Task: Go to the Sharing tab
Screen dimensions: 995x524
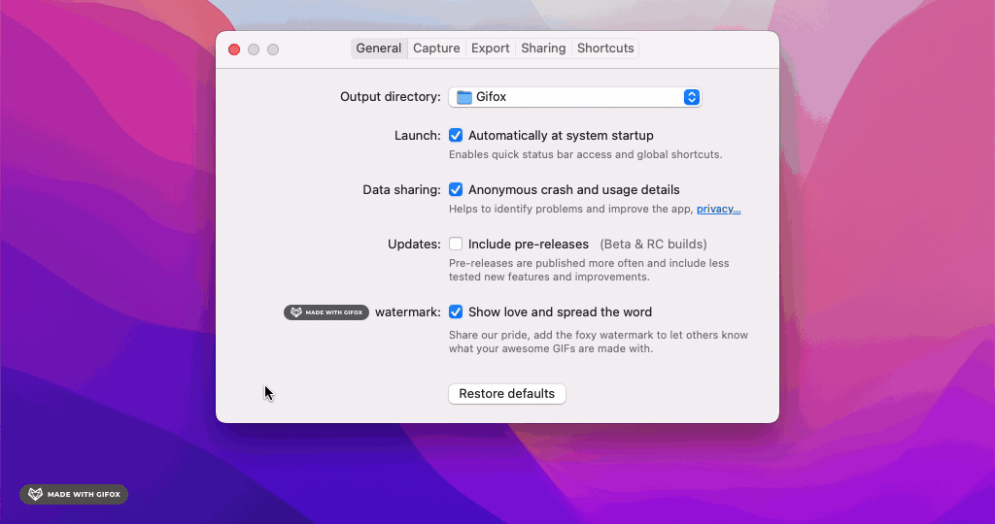Action: [543, 49]
